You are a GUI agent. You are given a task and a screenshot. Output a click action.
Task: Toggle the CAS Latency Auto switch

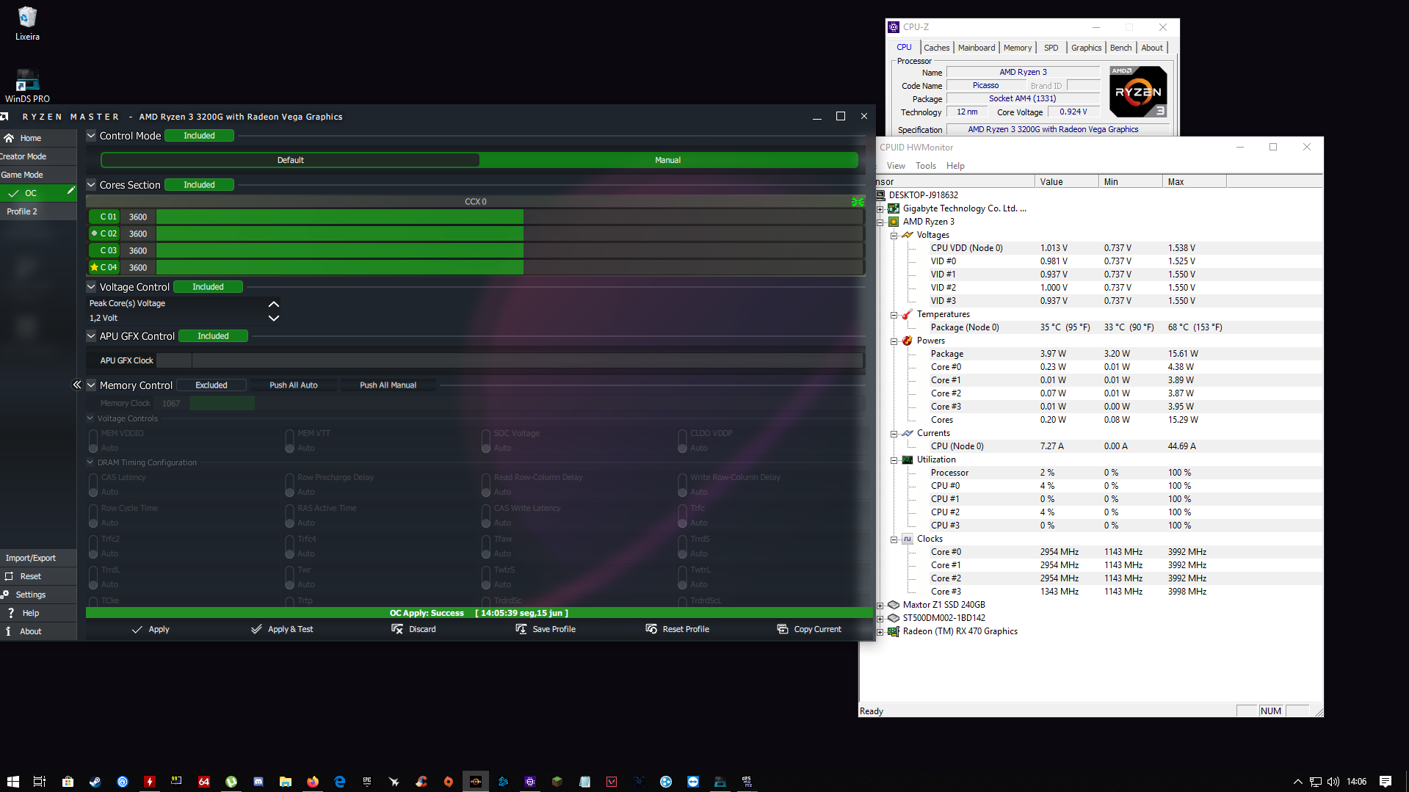(x=93, y=485)
